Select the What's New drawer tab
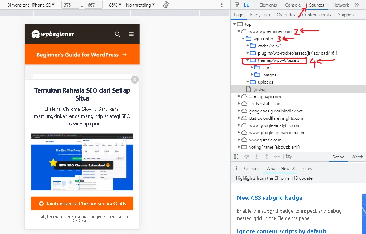The image size is (366, 234). click(x=278, y=168)
